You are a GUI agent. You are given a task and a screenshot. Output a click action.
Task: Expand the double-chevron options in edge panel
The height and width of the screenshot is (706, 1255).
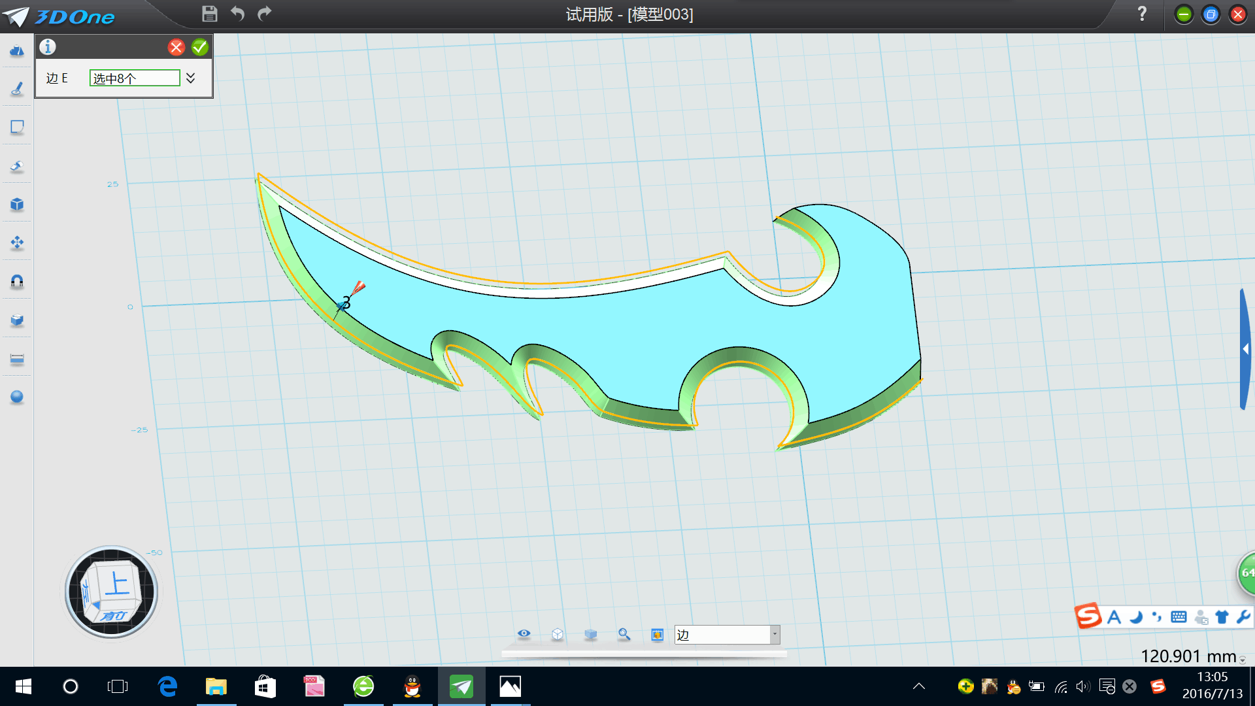pyautogui.click(x=191, y=78)
